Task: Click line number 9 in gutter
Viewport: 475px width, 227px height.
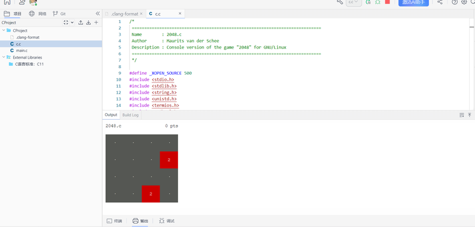Action: [x=120, y=73]
